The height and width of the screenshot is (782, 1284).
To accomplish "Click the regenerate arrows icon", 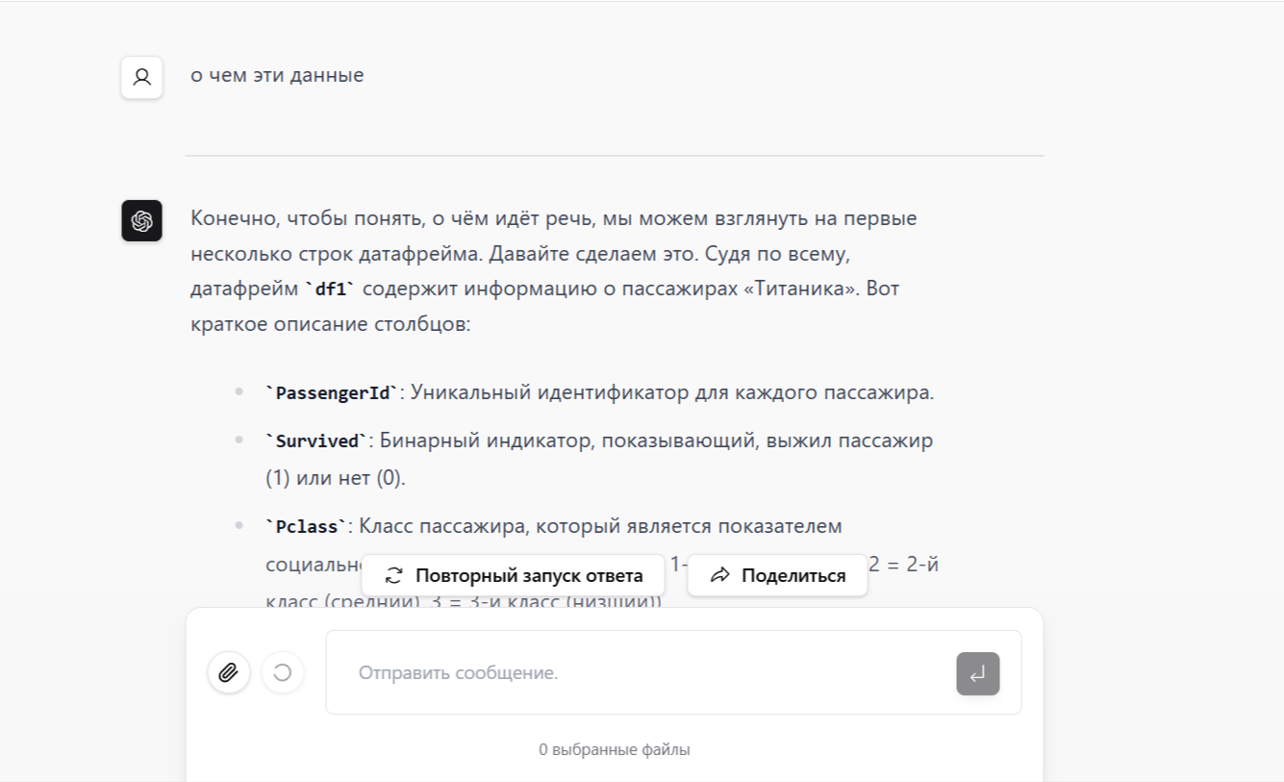I will click(392, 575).
